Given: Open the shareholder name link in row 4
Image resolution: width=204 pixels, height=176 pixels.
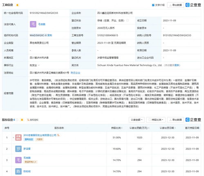Looking at the screenshot, I should pyautogui.click(x=27, y=172).
